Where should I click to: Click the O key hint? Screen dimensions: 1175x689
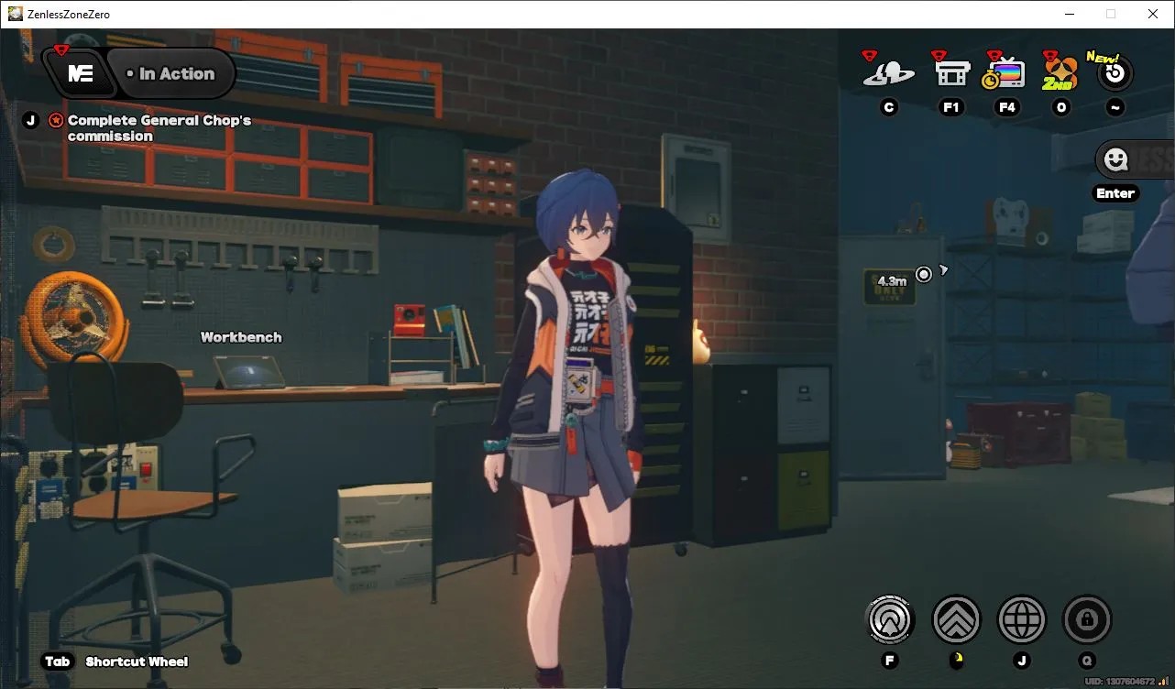[x=1061, y=107]
